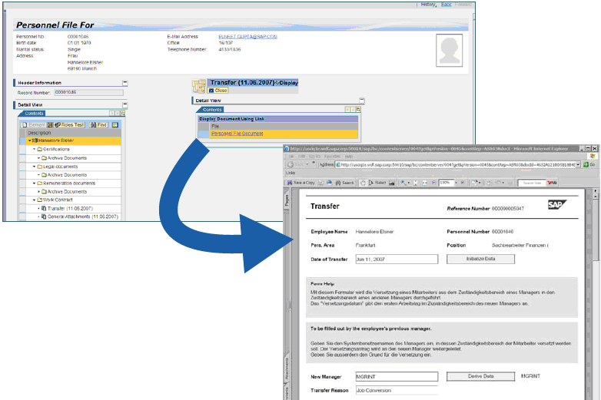Click the Roles Test button
This screenshot has width=601, height=400.
[x=69, y=124]
